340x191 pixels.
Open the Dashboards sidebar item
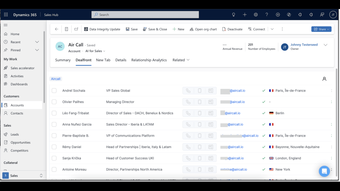tap(19, 84)
